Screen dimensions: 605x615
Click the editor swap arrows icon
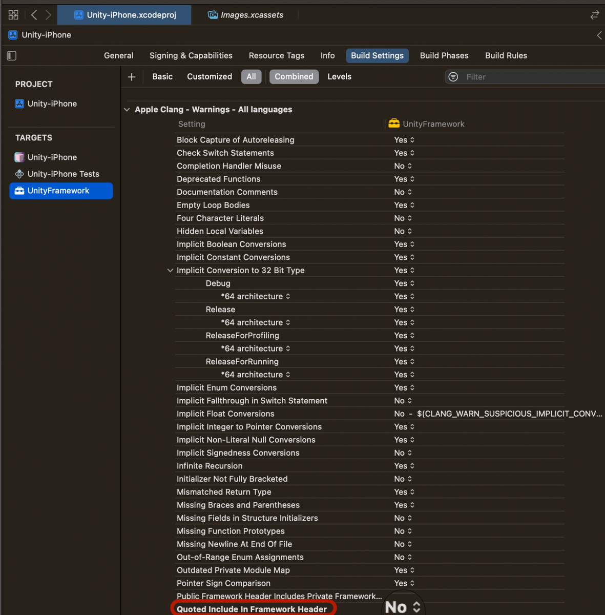click(x=594, y=15)
